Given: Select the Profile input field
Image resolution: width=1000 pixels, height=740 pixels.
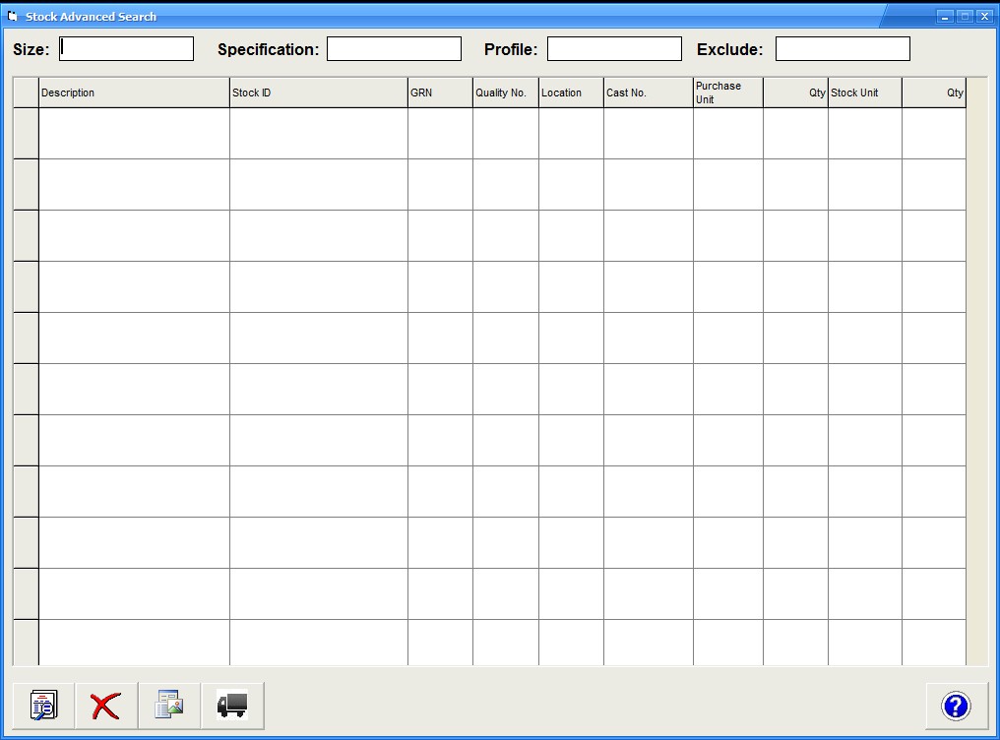Looking at the screenshot, I should click(614, 49).
